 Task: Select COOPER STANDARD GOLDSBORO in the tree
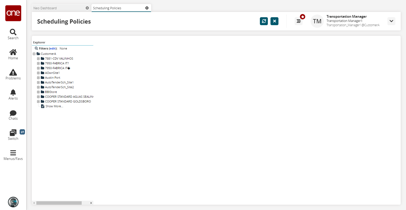[x=68, y=101]
